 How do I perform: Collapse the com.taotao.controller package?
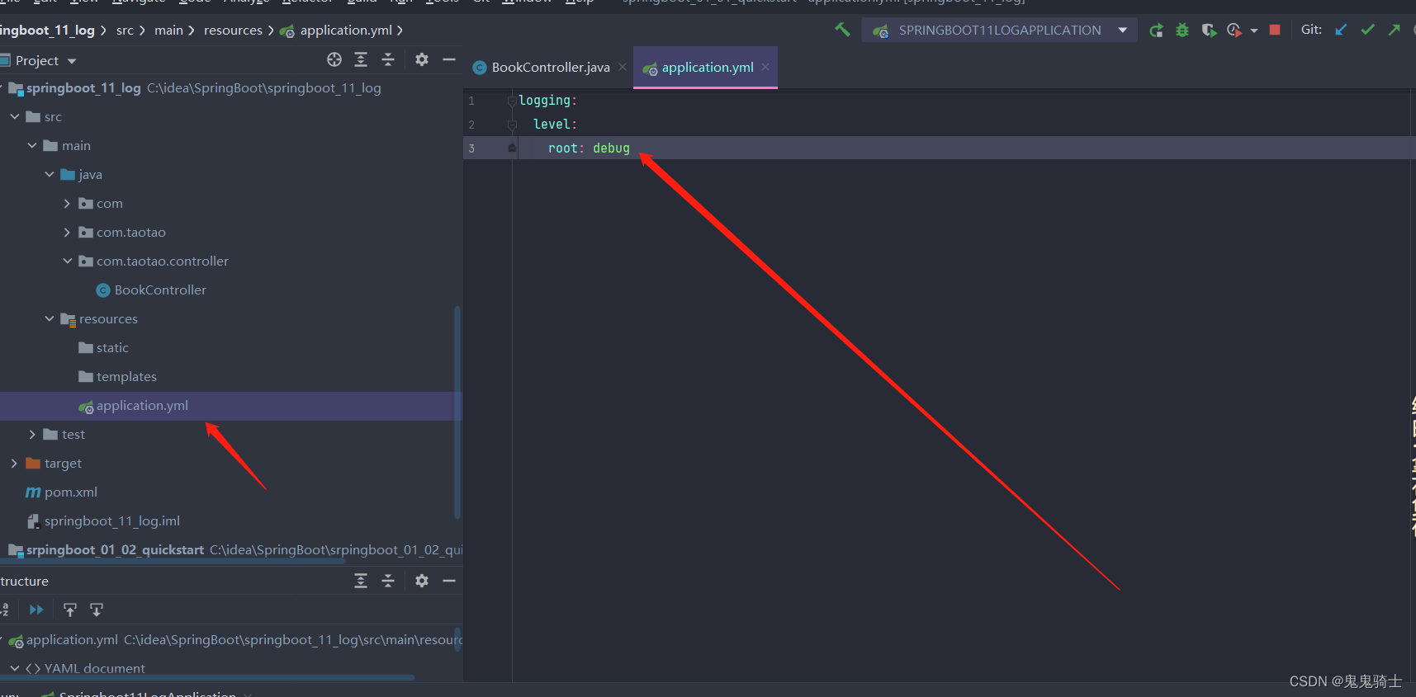67,261
